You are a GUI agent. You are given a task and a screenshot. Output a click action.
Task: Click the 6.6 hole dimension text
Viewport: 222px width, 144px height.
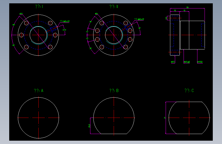166,18
